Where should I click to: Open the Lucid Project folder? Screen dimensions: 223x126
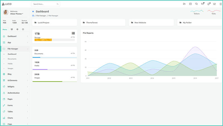(x=54, y=22)
